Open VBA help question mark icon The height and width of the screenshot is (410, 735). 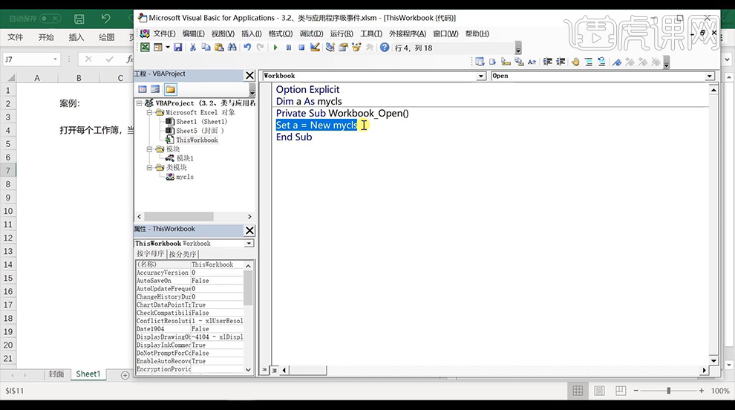(x=385, y=48)
